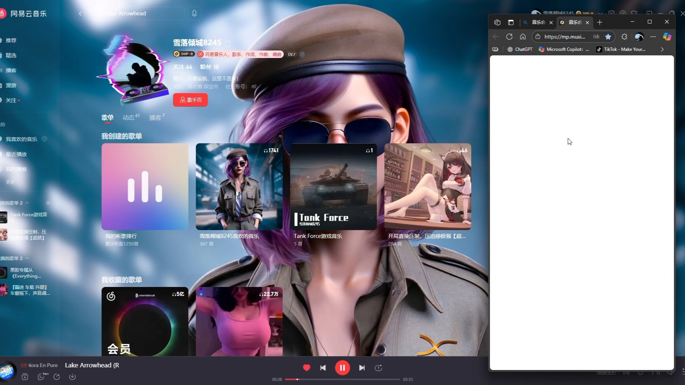This screenshot has width=685, height=385.
Task: Click the song progress slider
Action: pyautogui.click(x=342, y=379)
